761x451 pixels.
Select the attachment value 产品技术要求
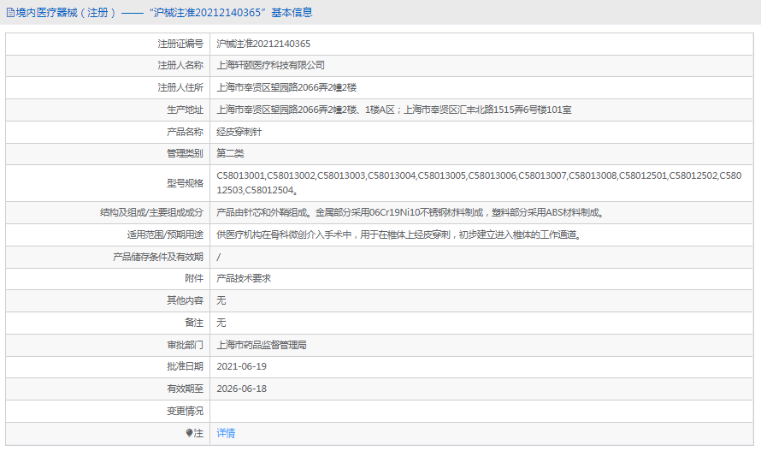tap(244, 278)
